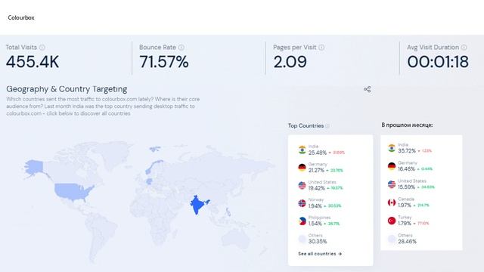484x272 pixels.
Task: Click the Turkey flag icon
Action: [x=392, y=221]
